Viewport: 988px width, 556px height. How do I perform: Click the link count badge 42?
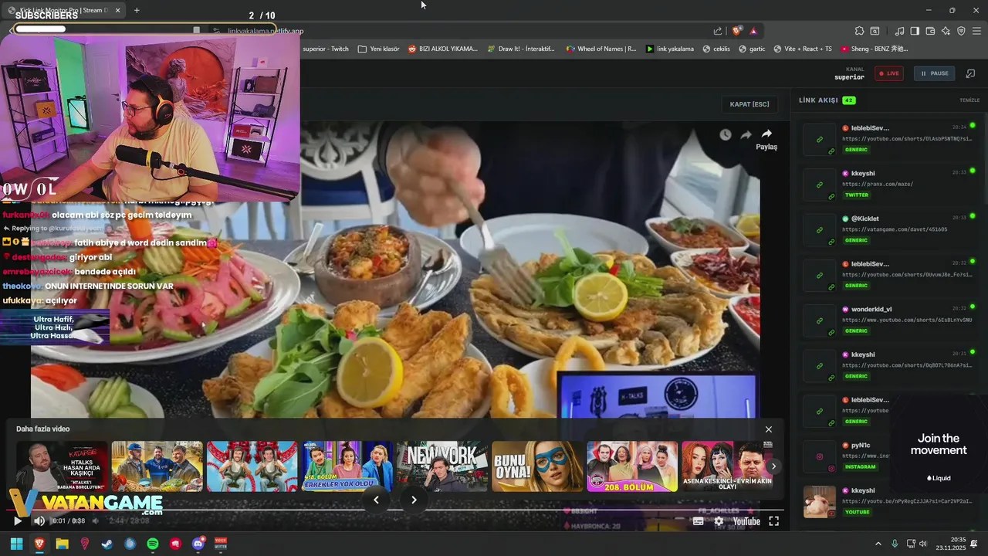pos(849,100)
